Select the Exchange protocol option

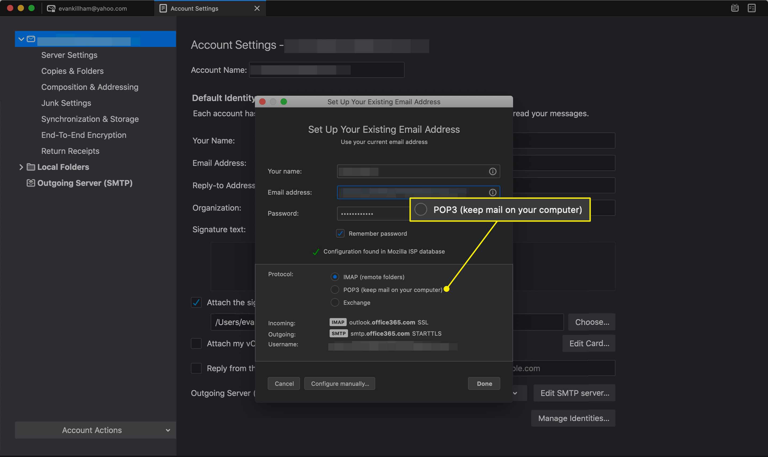click(x=335, y=302)
